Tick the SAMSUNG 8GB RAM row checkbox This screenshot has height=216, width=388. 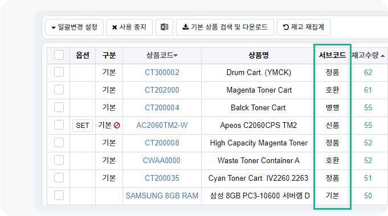(x=59, y=196)
